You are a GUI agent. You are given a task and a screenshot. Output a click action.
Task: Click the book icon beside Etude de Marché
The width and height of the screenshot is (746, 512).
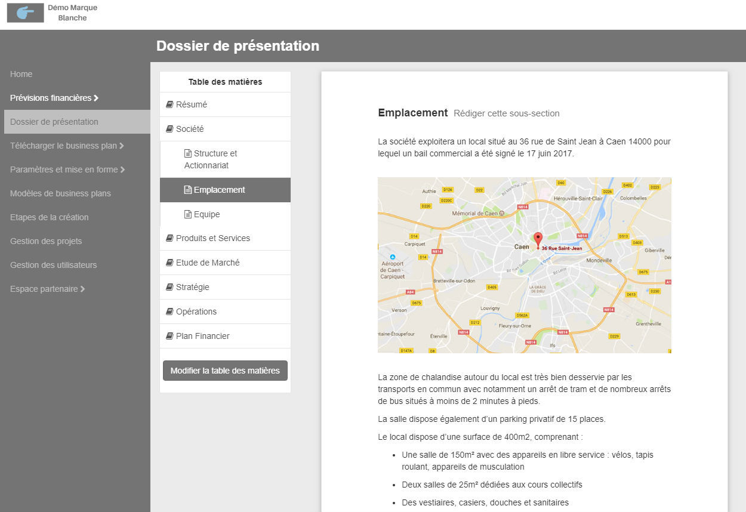tap(169, 263)
